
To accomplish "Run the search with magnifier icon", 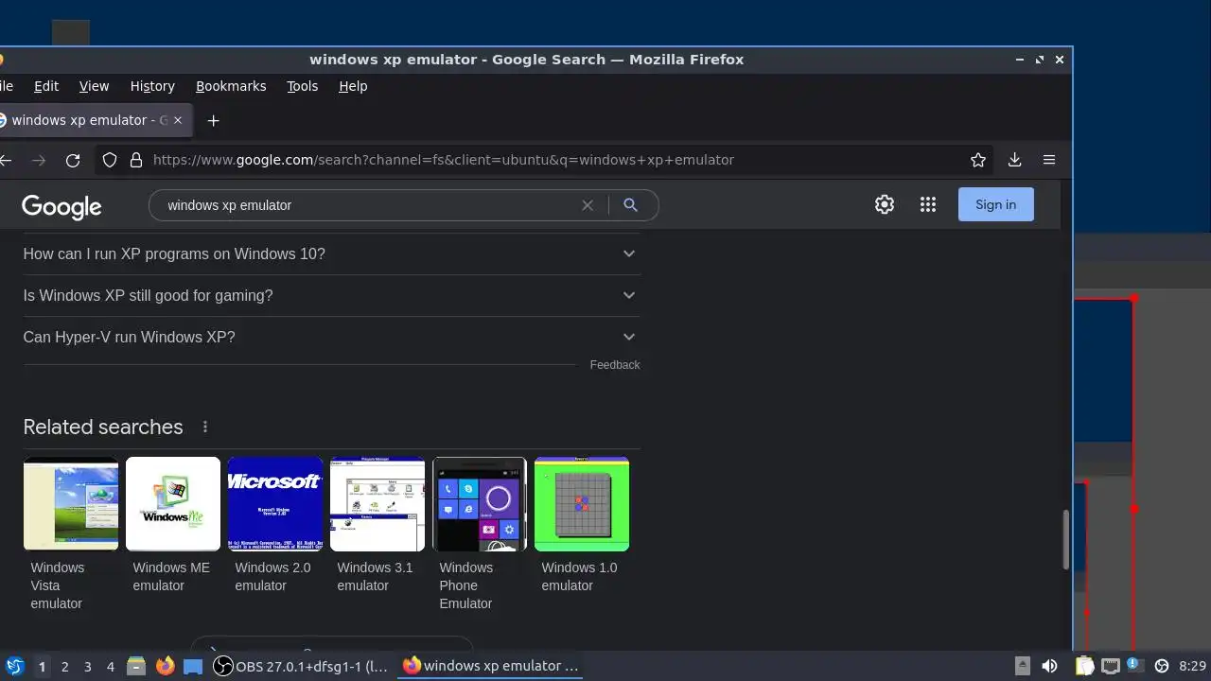I will pyautogui.click(x=630, y=205).
